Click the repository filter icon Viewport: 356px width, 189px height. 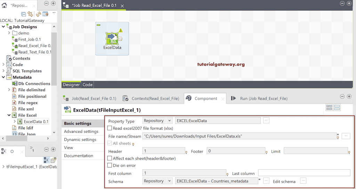[x=46, y=14]
